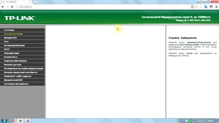
Task: Open the volume speaker tray icon
Action: pyautogui.click(x=202, y=121)
